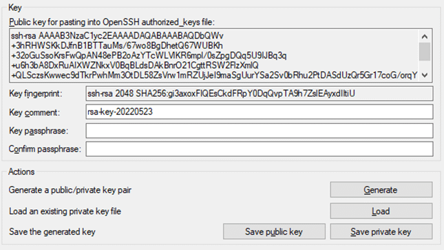This screenshot has height=250, width=444.
Task: Click the 'Key passphrase:' label
Action: coord(39,131)
